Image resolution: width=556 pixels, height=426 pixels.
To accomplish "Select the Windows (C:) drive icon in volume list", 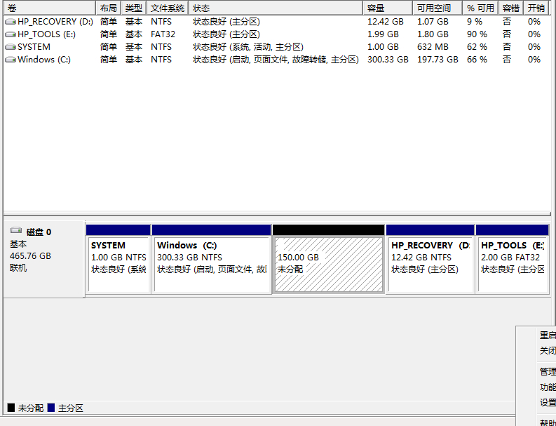I will pyautogui.click(x=11, y=60).
